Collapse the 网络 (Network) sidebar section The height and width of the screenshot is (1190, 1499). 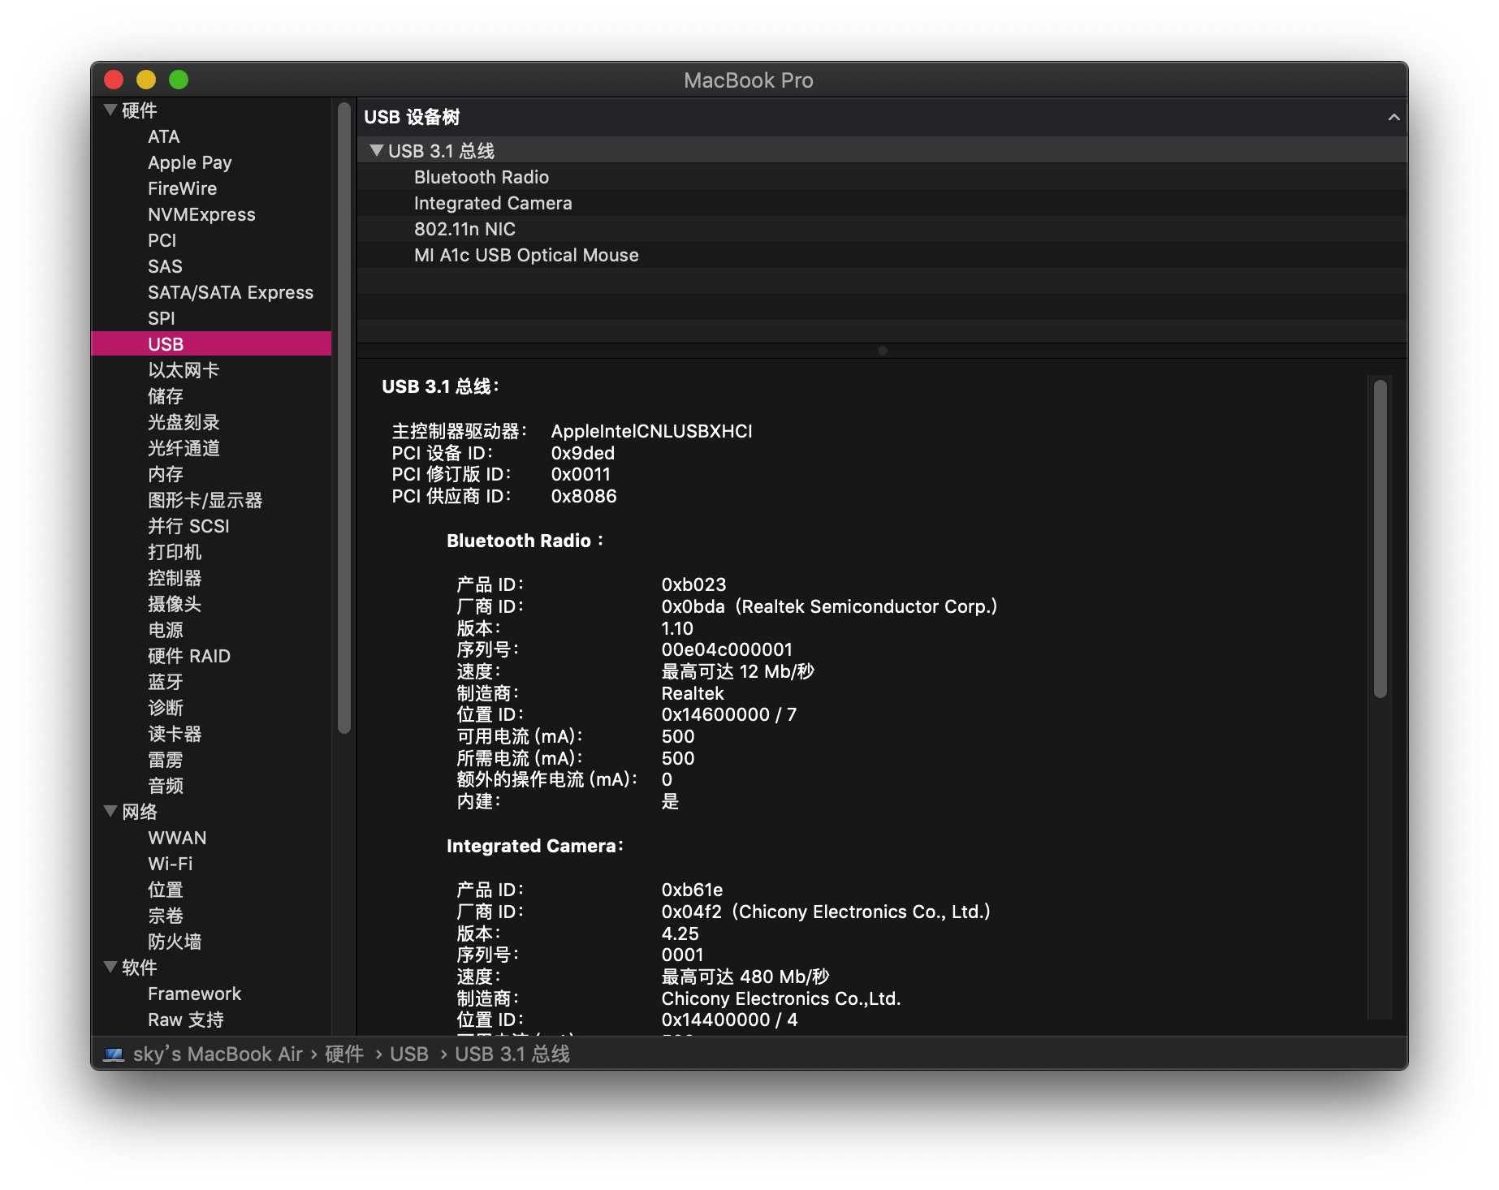click(x=110, y=811)
